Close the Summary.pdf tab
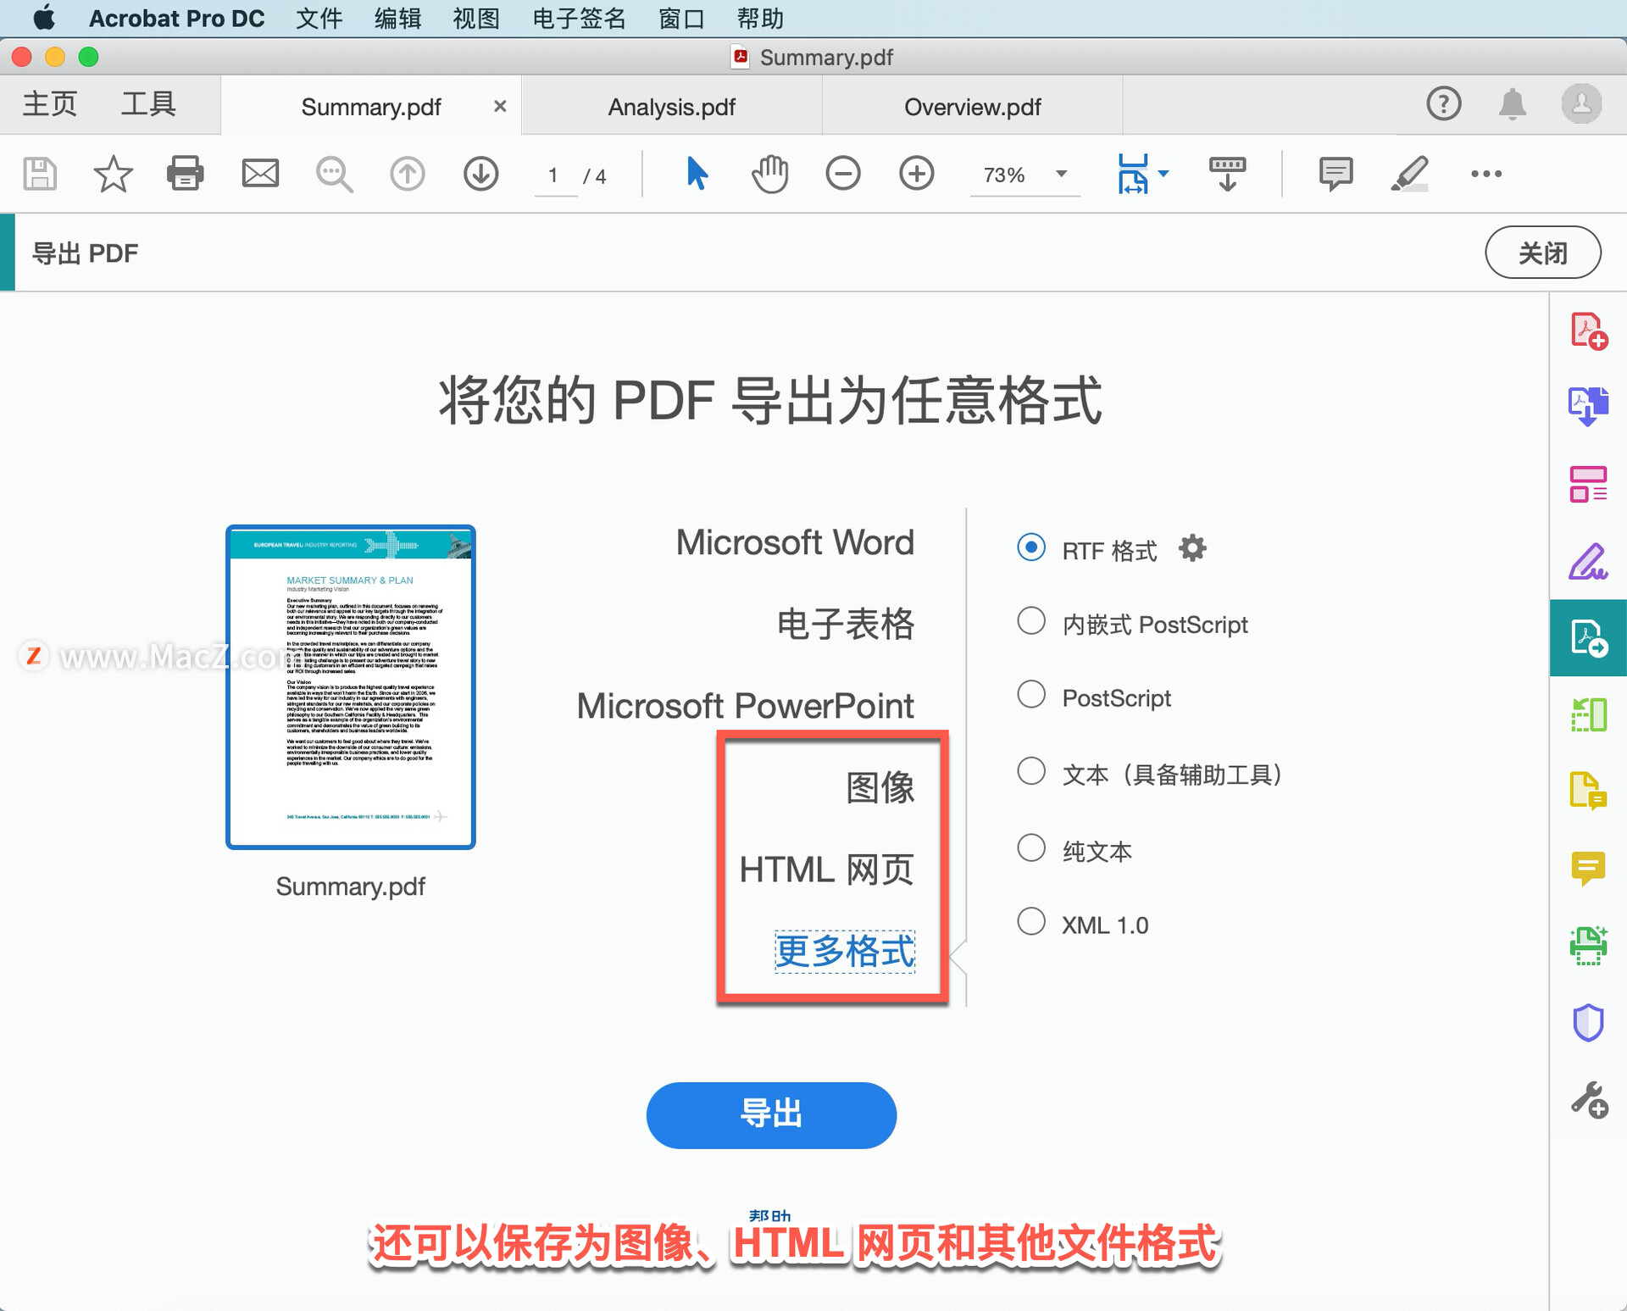The height and width of the screenshot is (1311, 1627). click(x=500, y=106)
